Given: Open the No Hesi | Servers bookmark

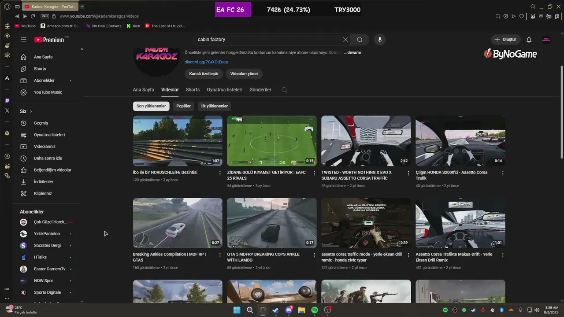Looking at the screenshot, I should [x=104, y=26].
